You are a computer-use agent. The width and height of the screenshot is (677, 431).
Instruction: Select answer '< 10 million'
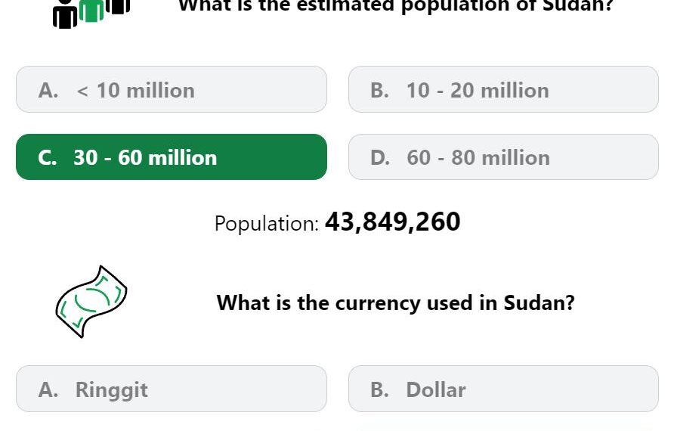pos(172,89)
